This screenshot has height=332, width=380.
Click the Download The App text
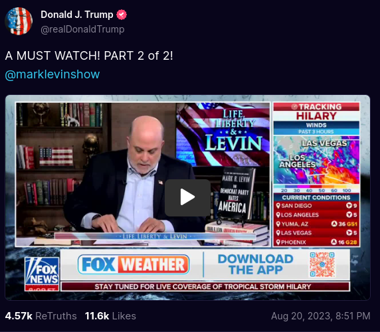pos(256,264)
